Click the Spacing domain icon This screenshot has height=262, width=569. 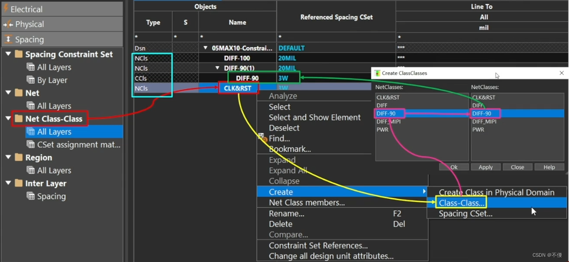8,39
